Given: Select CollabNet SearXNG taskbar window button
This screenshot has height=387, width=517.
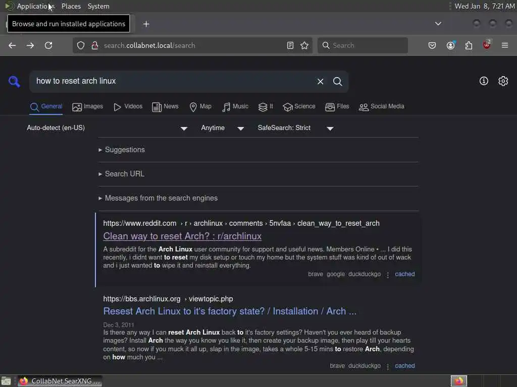Looking at the screenshot, I should 60,381.
